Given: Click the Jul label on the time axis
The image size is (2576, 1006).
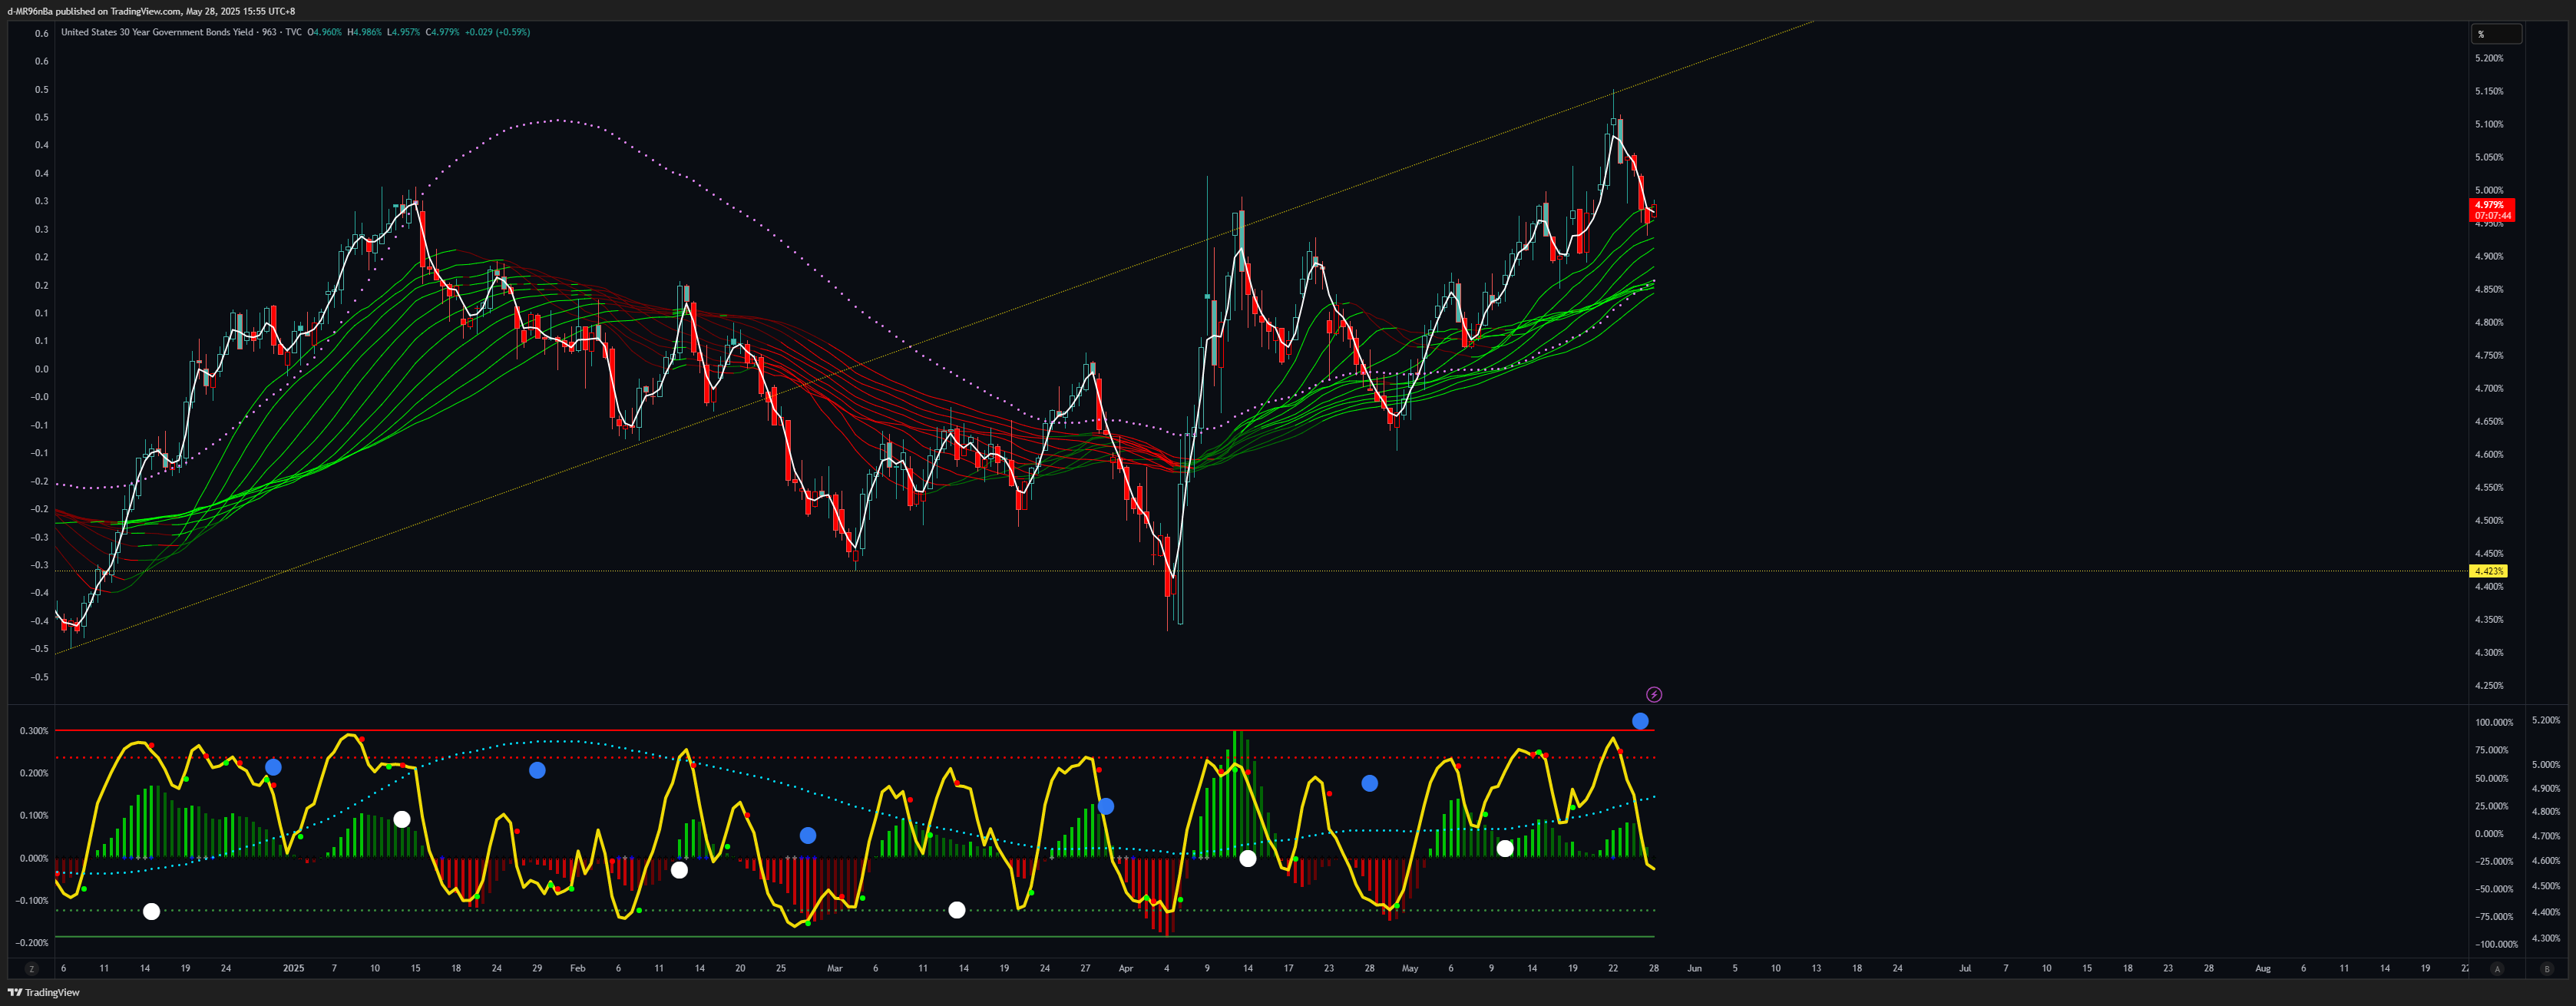Looking at the screenshot, I should (1965, 968).
